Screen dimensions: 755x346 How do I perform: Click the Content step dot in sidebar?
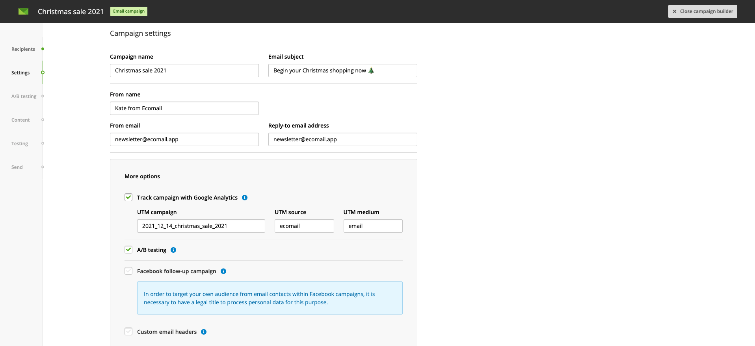click(x=43, y=120)
